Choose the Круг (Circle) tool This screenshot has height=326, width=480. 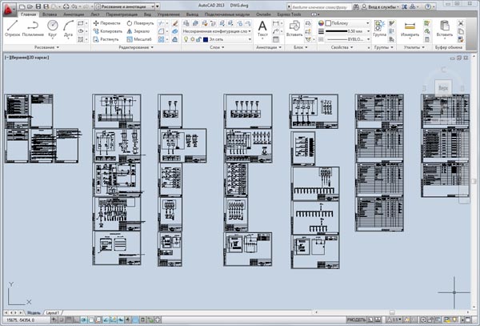(53, 28)
